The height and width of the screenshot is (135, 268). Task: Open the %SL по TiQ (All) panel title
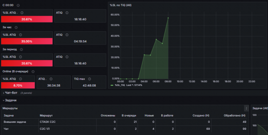[120, 5]
